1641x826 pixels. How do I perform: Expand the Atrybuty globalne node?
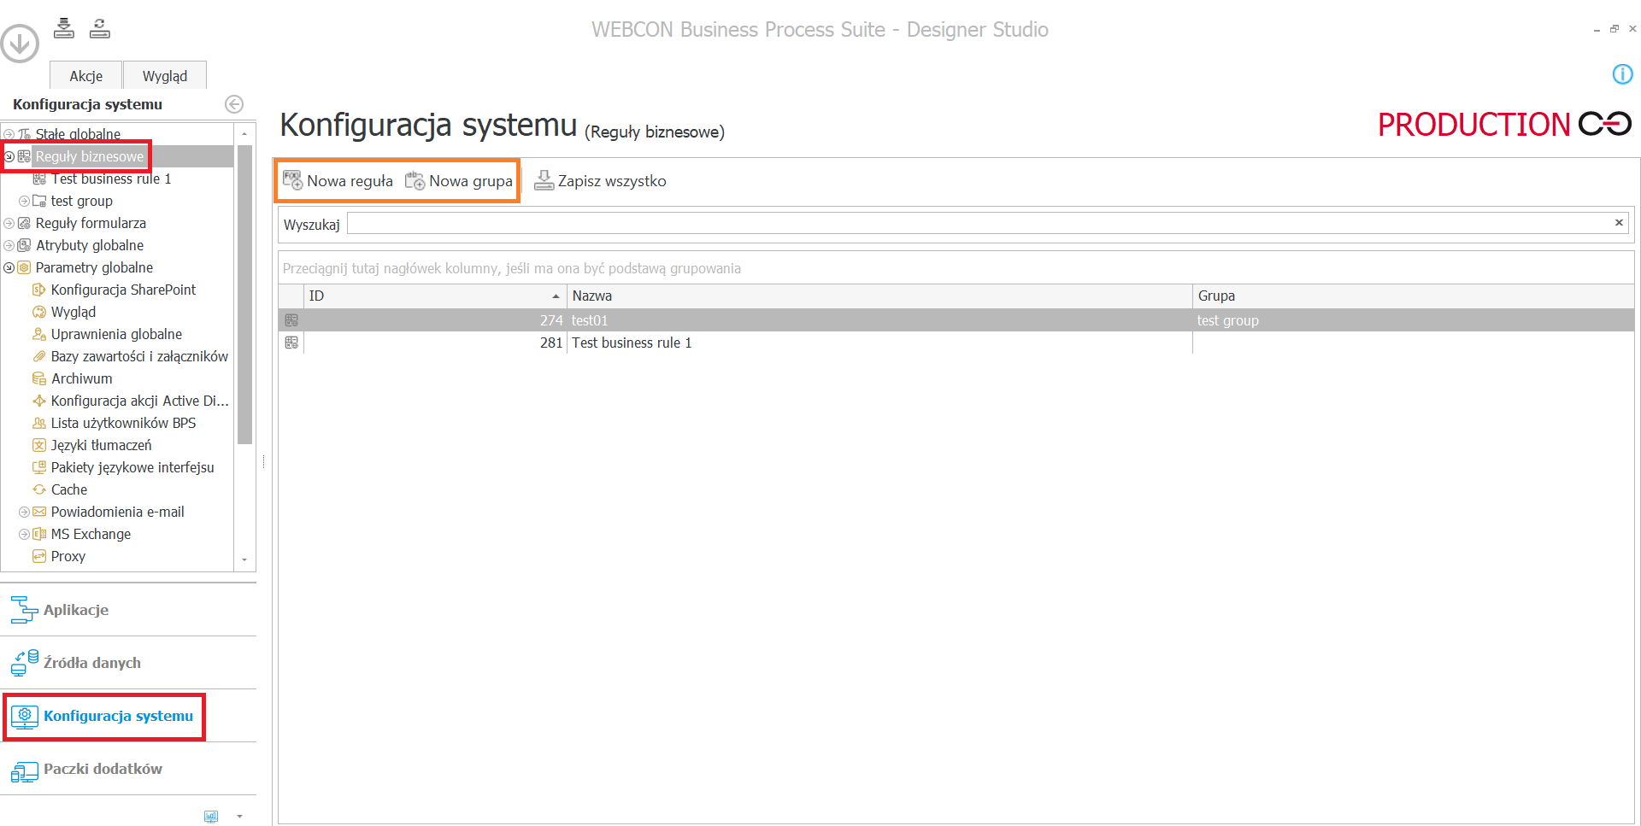[9, 245]
